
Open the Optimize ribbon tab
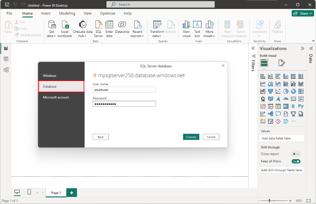click(x=108, y=13)
